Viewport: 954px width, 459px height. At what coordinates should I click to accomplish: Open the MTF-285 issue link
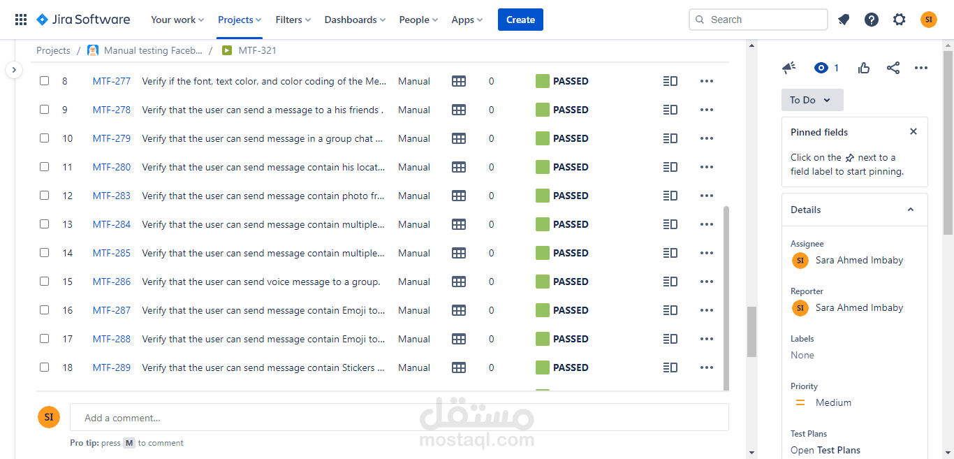click(x=112, y=253)
